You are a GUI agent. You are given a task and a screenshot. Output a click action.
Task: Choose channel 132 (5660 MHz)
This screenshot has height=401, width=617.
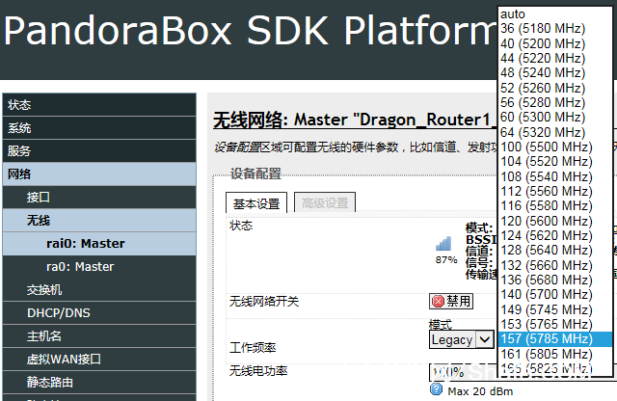click(x=555, y=265)
